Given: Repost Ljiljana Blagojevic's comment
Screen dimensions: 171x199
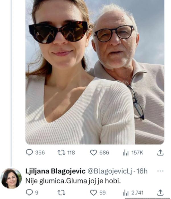Looking at the screenshot, I should [x=61, y=192].
